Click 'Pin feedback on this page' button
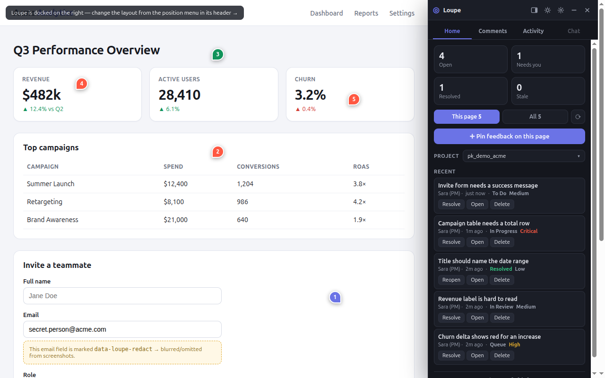This screenshot has width=605, height=378. tap(510, 136)
